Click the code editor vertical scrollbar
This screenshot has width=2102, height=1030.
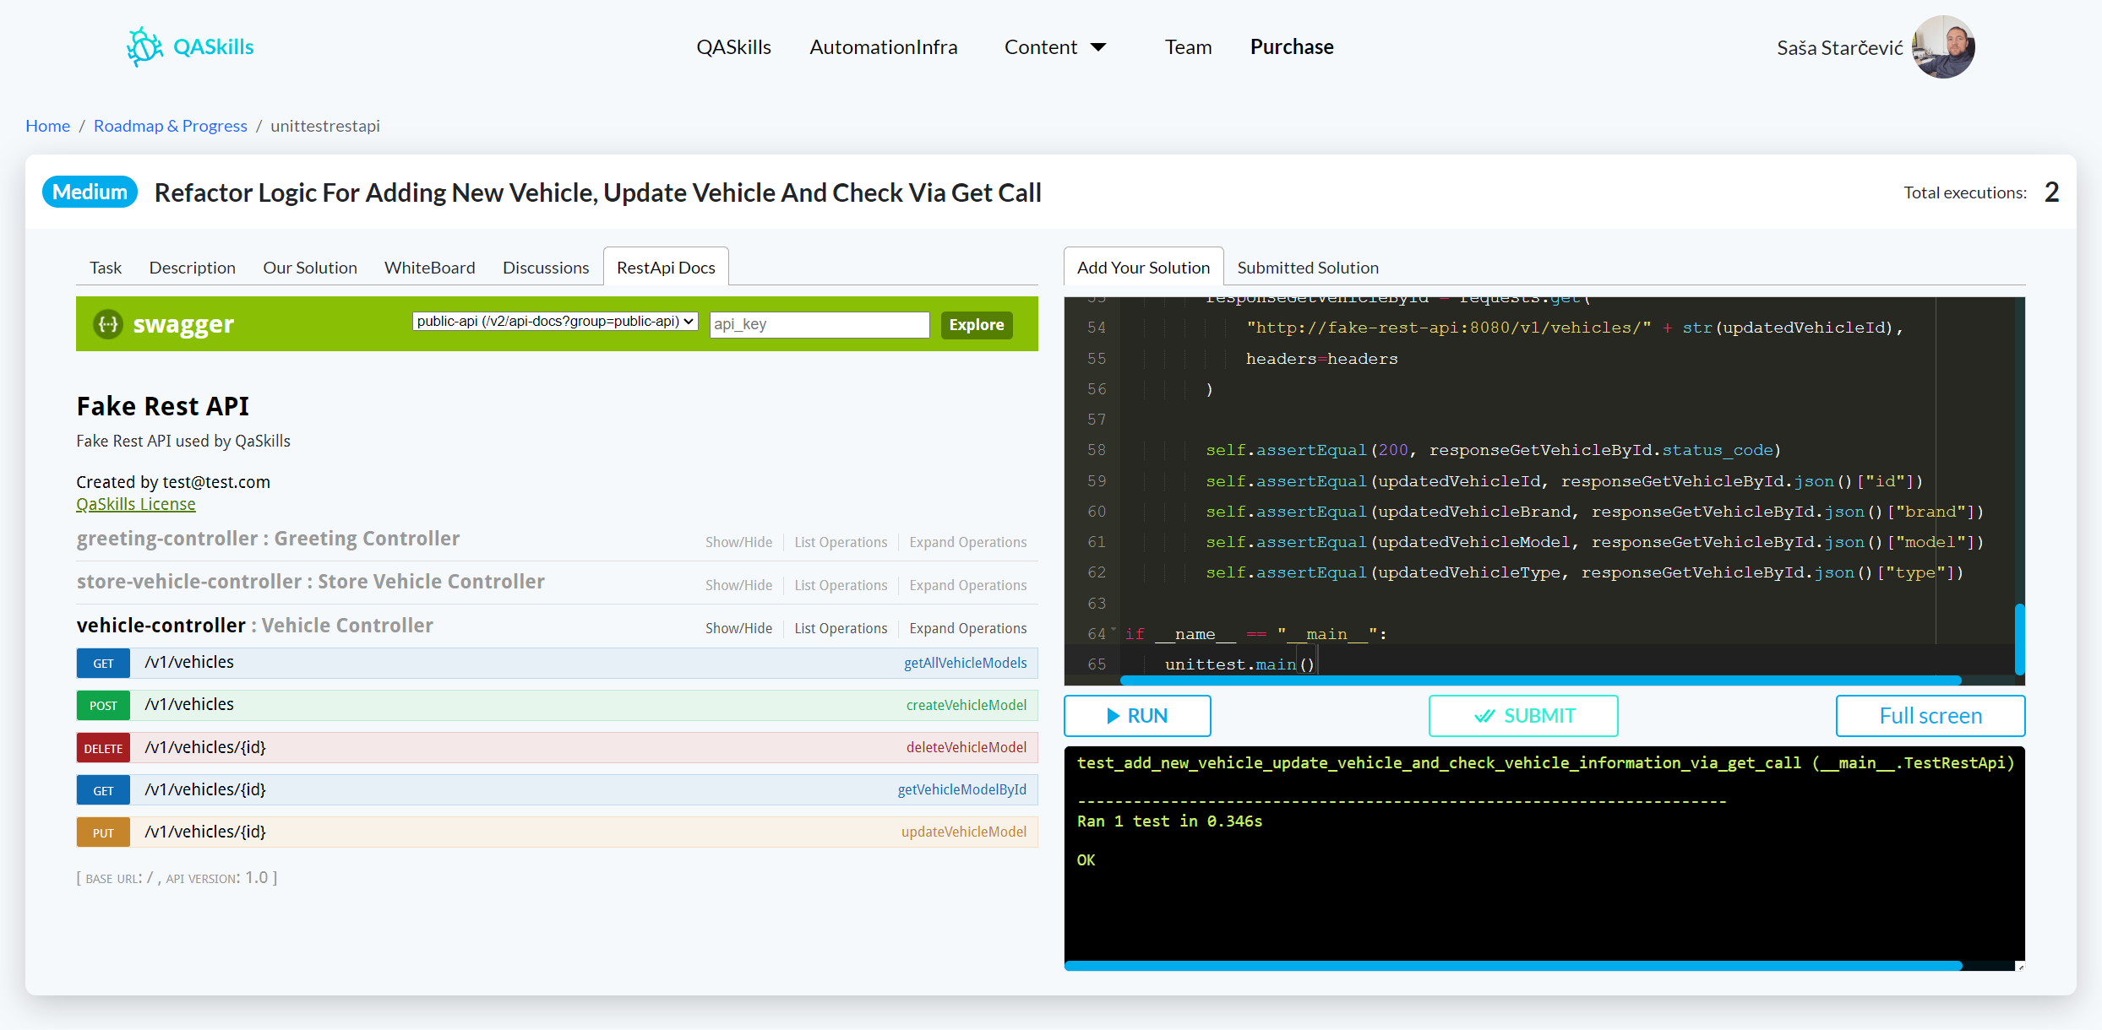pyautogui.click(x=2019, y=638)
